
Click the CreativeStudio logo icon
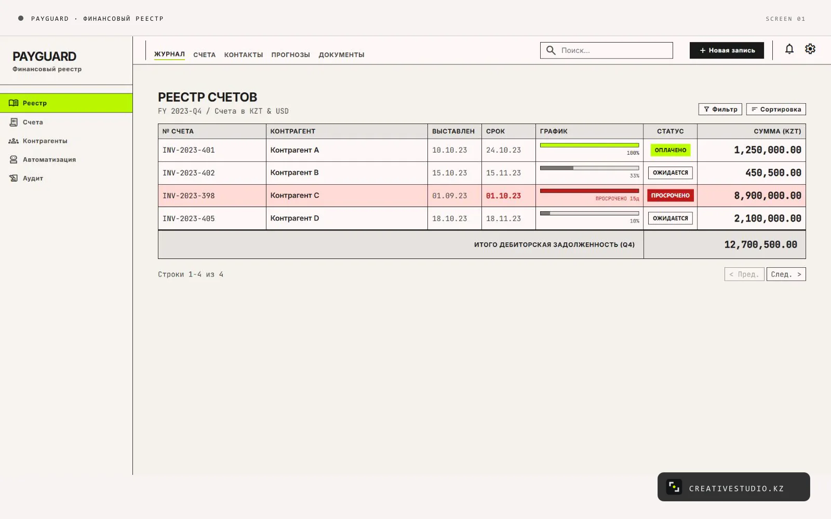click(674, 487)
